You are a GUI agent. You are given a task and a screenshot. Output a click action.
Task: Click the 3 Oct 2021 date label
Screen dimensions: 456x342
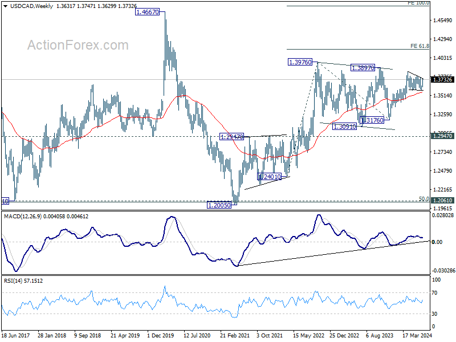[x=270, y=336]
